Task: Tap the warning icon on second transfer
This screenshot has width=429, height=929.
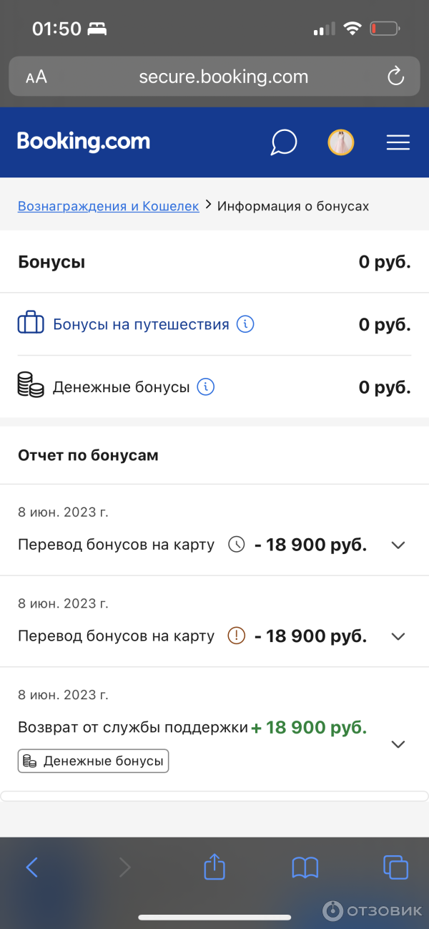Action: point(236,636)
